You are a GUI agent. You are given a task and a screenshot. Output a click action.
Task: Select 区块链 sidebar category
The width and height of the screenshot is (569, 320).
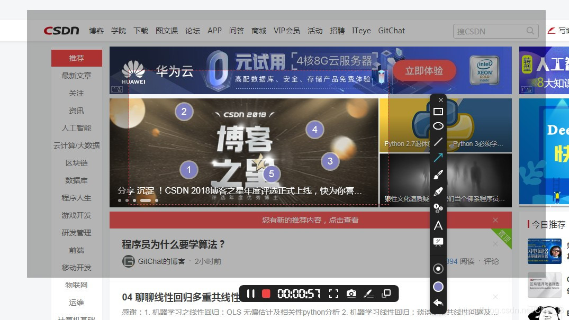77,163
